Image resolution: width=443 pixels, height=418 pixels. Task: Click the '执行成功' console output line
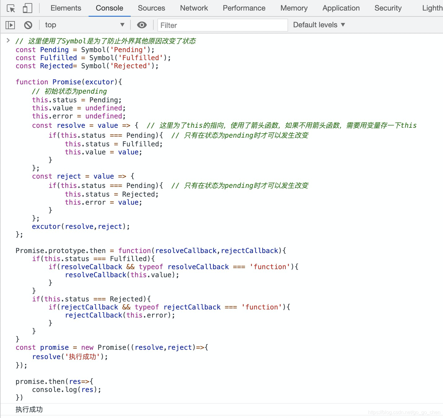[x=29, y=409]
